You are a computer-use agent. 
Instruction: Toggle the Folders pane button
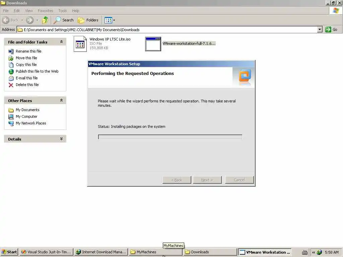[x=88, y=20]
